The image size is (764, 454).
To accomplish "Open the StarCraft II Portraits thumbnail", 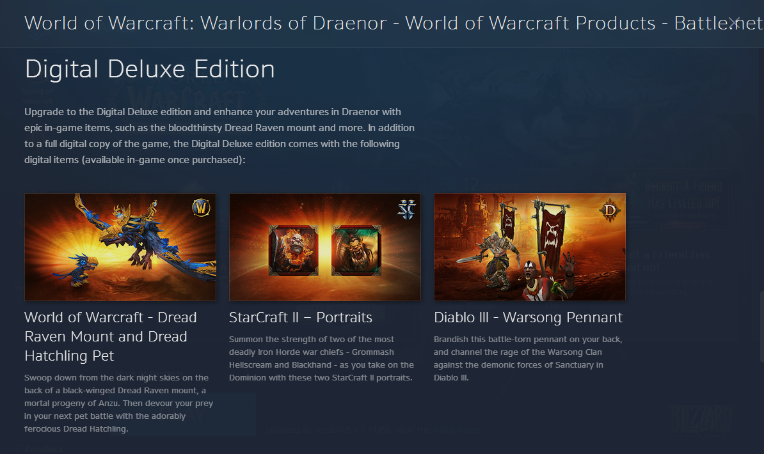I will click(x=325, y=247).
